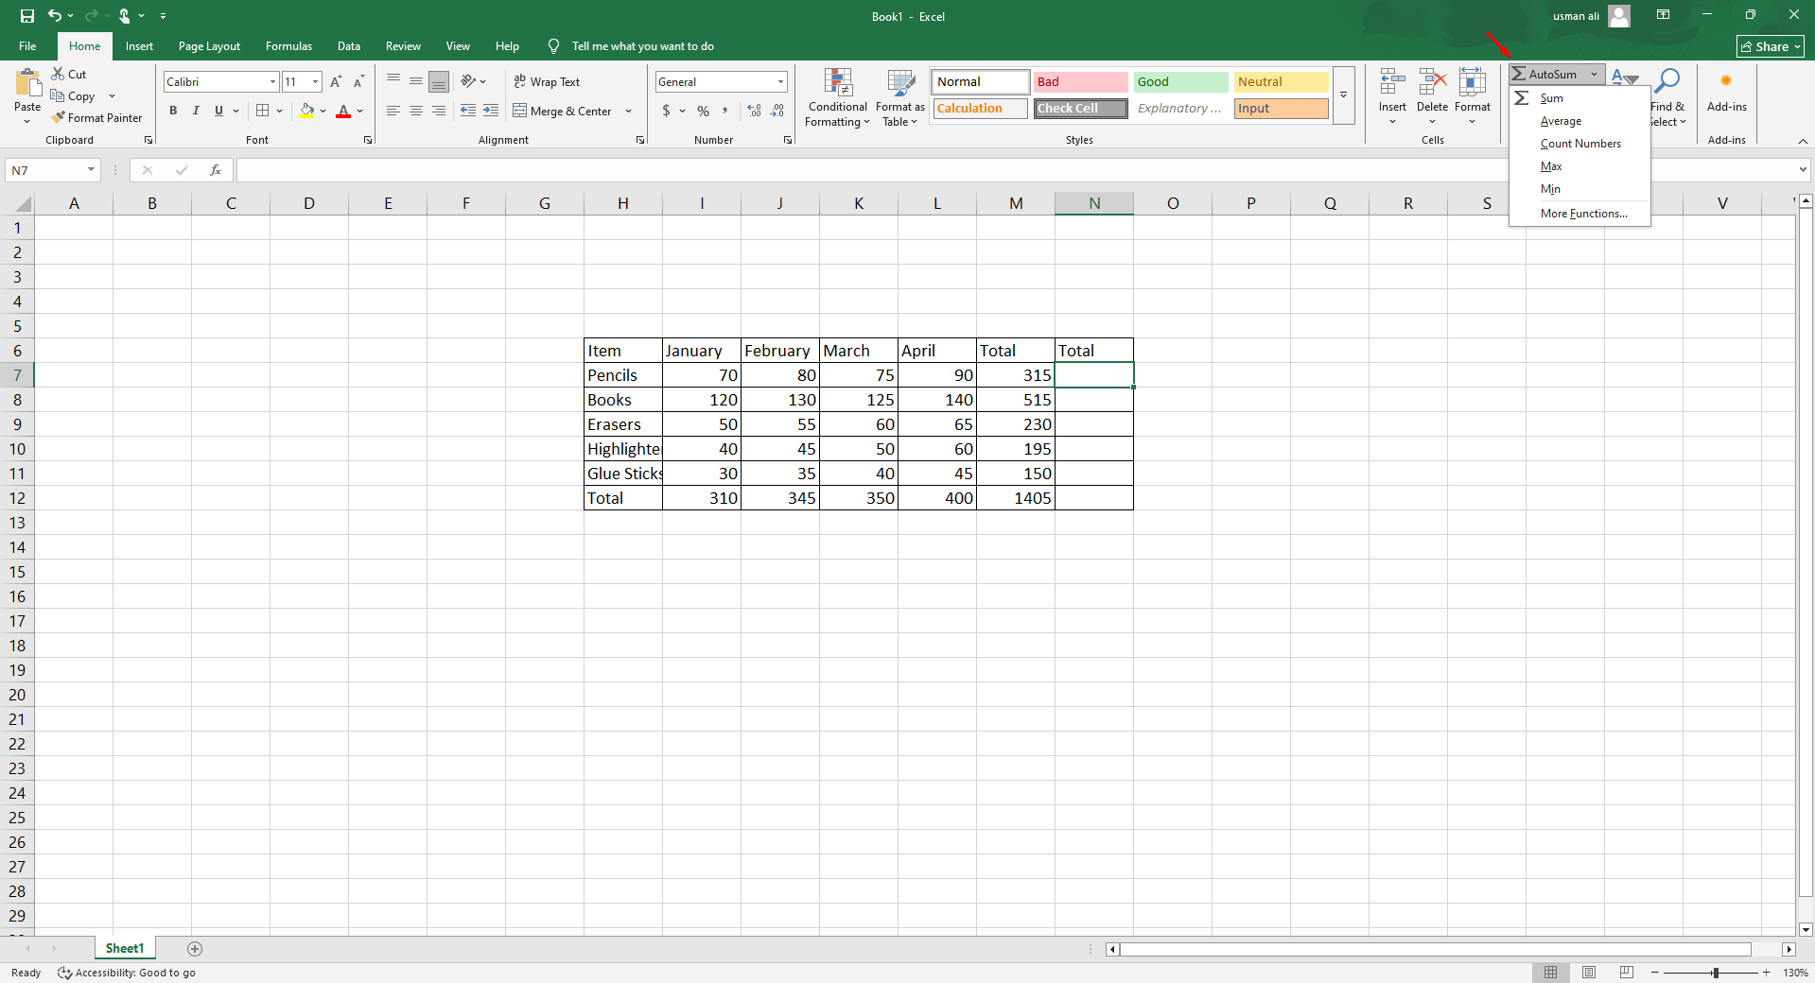Screen dimensions: 1815x983
Task: Select the Sheet1 tab
Action: (x=125, y=949)
